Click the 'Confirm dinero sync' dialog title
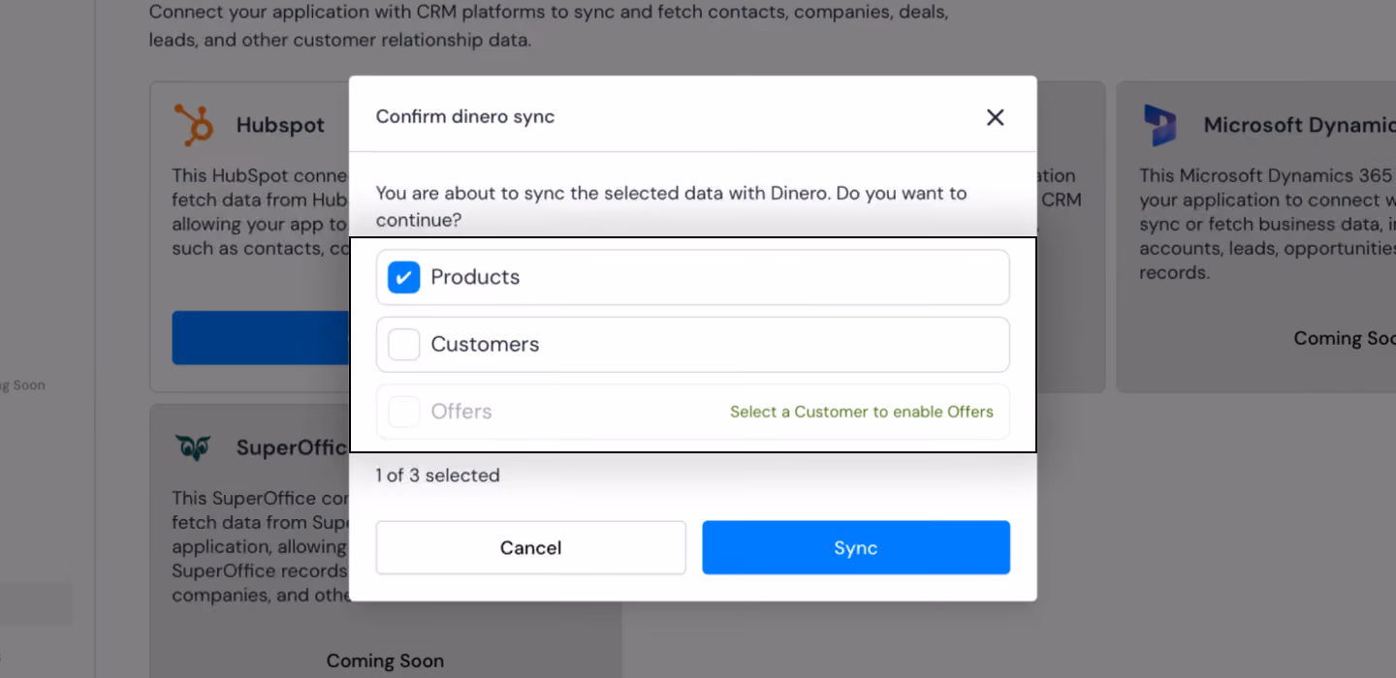Viewport: 1396px width, 678px height. point(465,117)
